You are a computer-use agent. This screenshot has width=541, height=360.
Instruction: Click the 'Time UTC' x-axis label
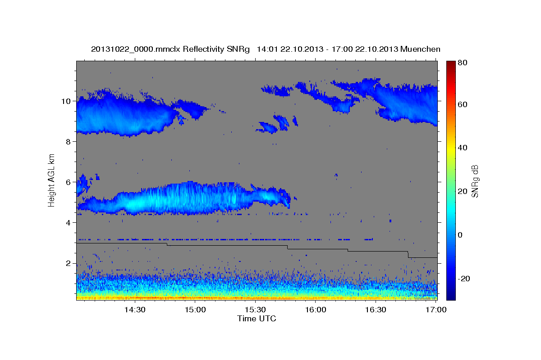click(x=257, y=319)
